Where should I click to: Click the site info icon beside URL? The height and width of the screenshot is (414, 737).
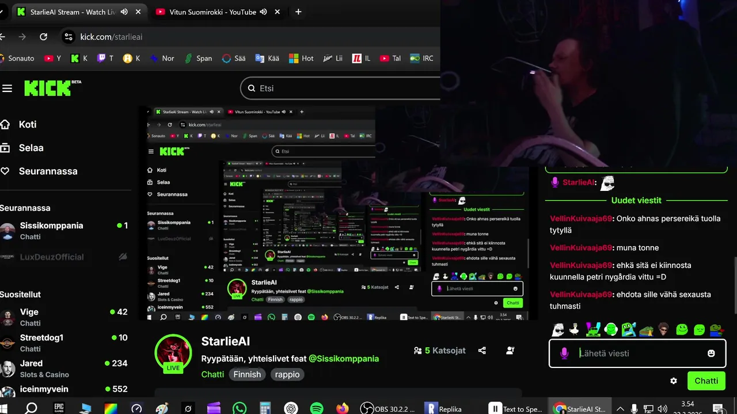pos(69,37)
